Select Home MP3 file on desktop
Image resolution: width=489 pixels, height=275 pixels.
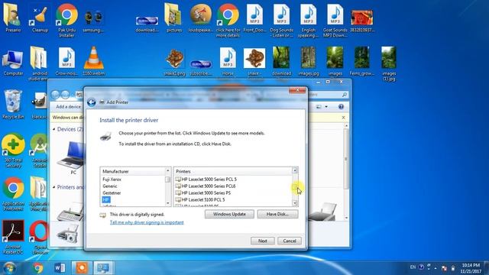(x=228, y=61)
